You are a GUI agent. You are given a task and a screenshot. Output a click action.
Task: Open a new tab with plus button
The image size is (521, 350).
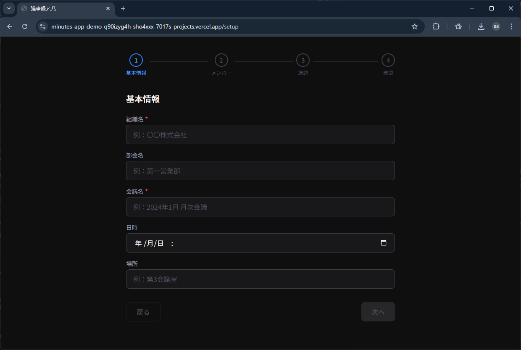click(123, 8)
